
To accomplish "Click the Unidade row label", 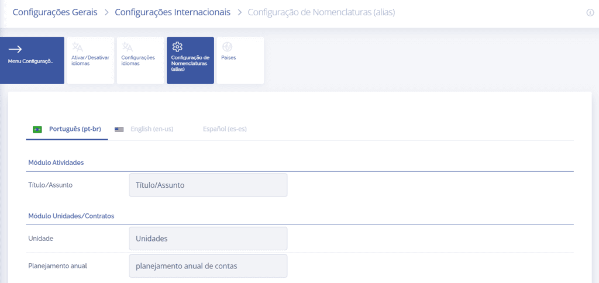I will (40, 239).
